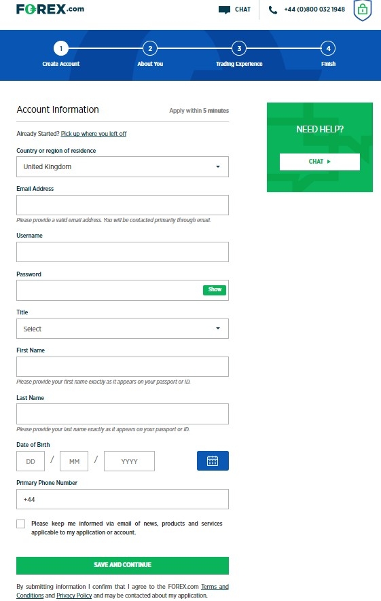
Task: Click Save and Continue button
Action: 123,566
